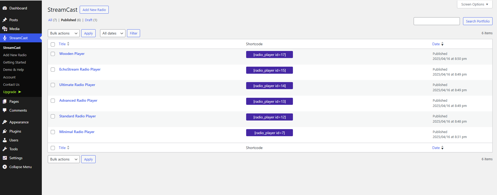This screenshot has height=195, width=497.
Task: Open Demo & Help submenu item
Action: [13, 70]
